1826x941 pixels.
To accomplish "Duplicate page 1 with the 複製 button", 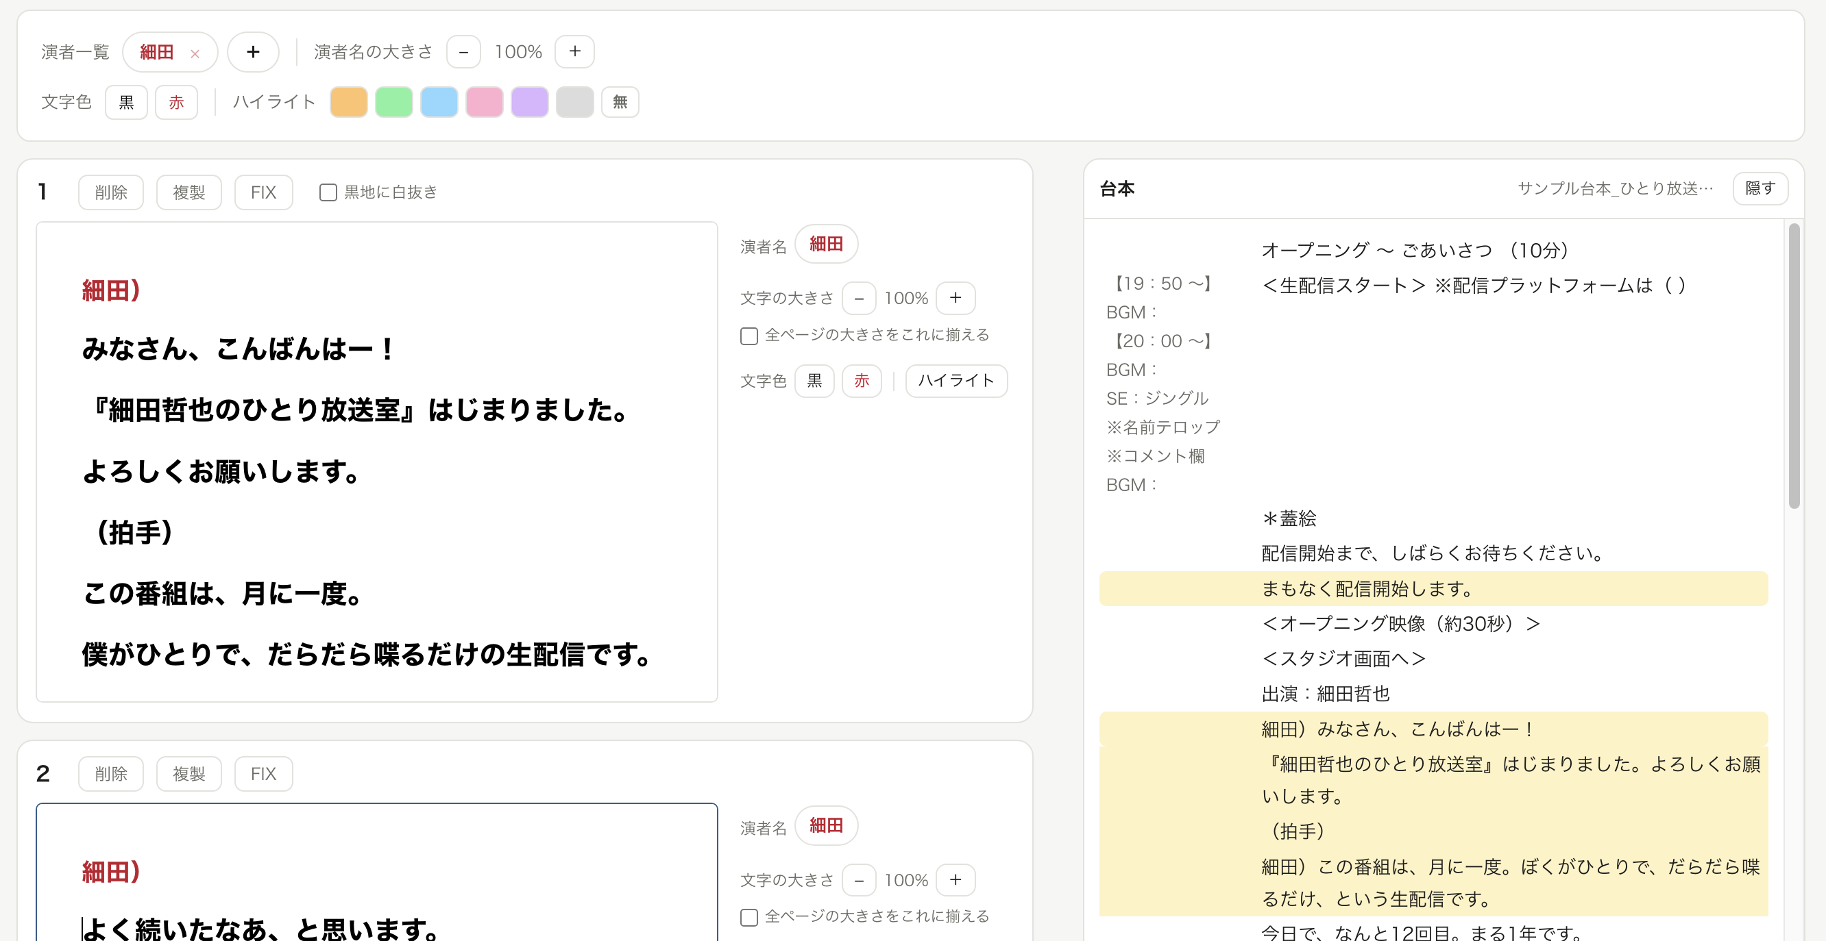I will 189,192.
